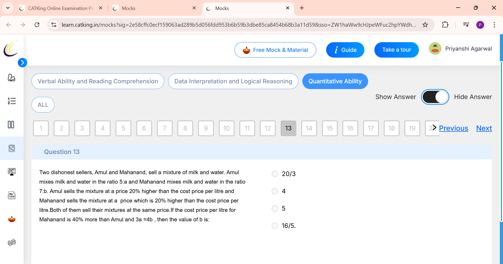Toggle the Show/Hide Answer switch
Image resolution: width=503 pixels, height=264 pixels.
coord(435,97)
